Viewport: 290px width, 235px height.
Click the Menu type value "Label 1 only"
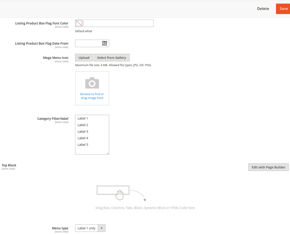(x=86, y=228)
